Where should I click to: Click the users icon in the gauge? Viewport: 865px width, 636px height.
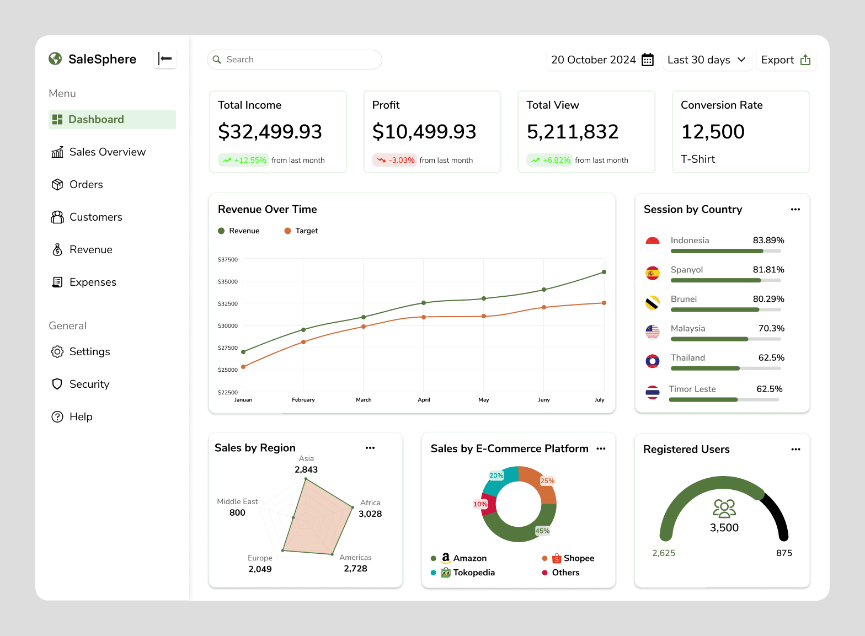tap(724, 509)
